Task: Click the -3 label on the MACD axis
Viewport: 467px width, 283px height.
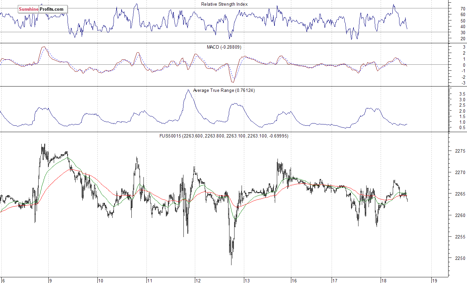Action: 463,83
